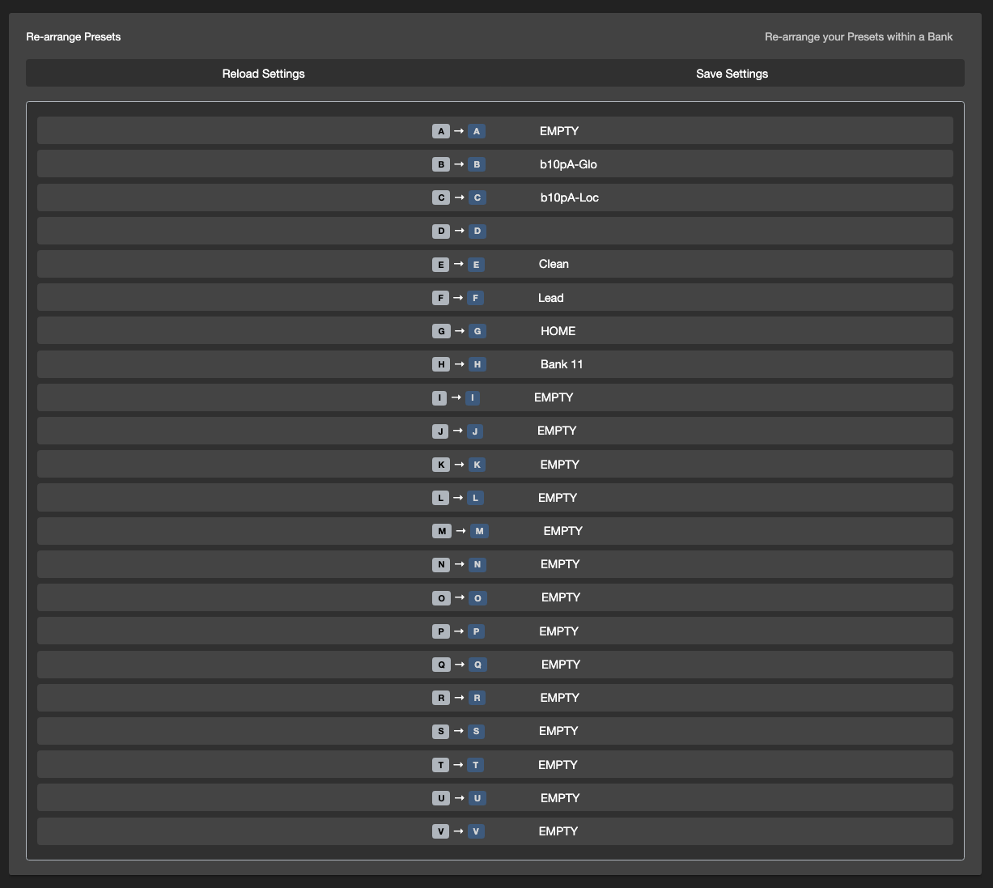Click the blue destination badge Q
993x888 pixels.
click(477, 665)
